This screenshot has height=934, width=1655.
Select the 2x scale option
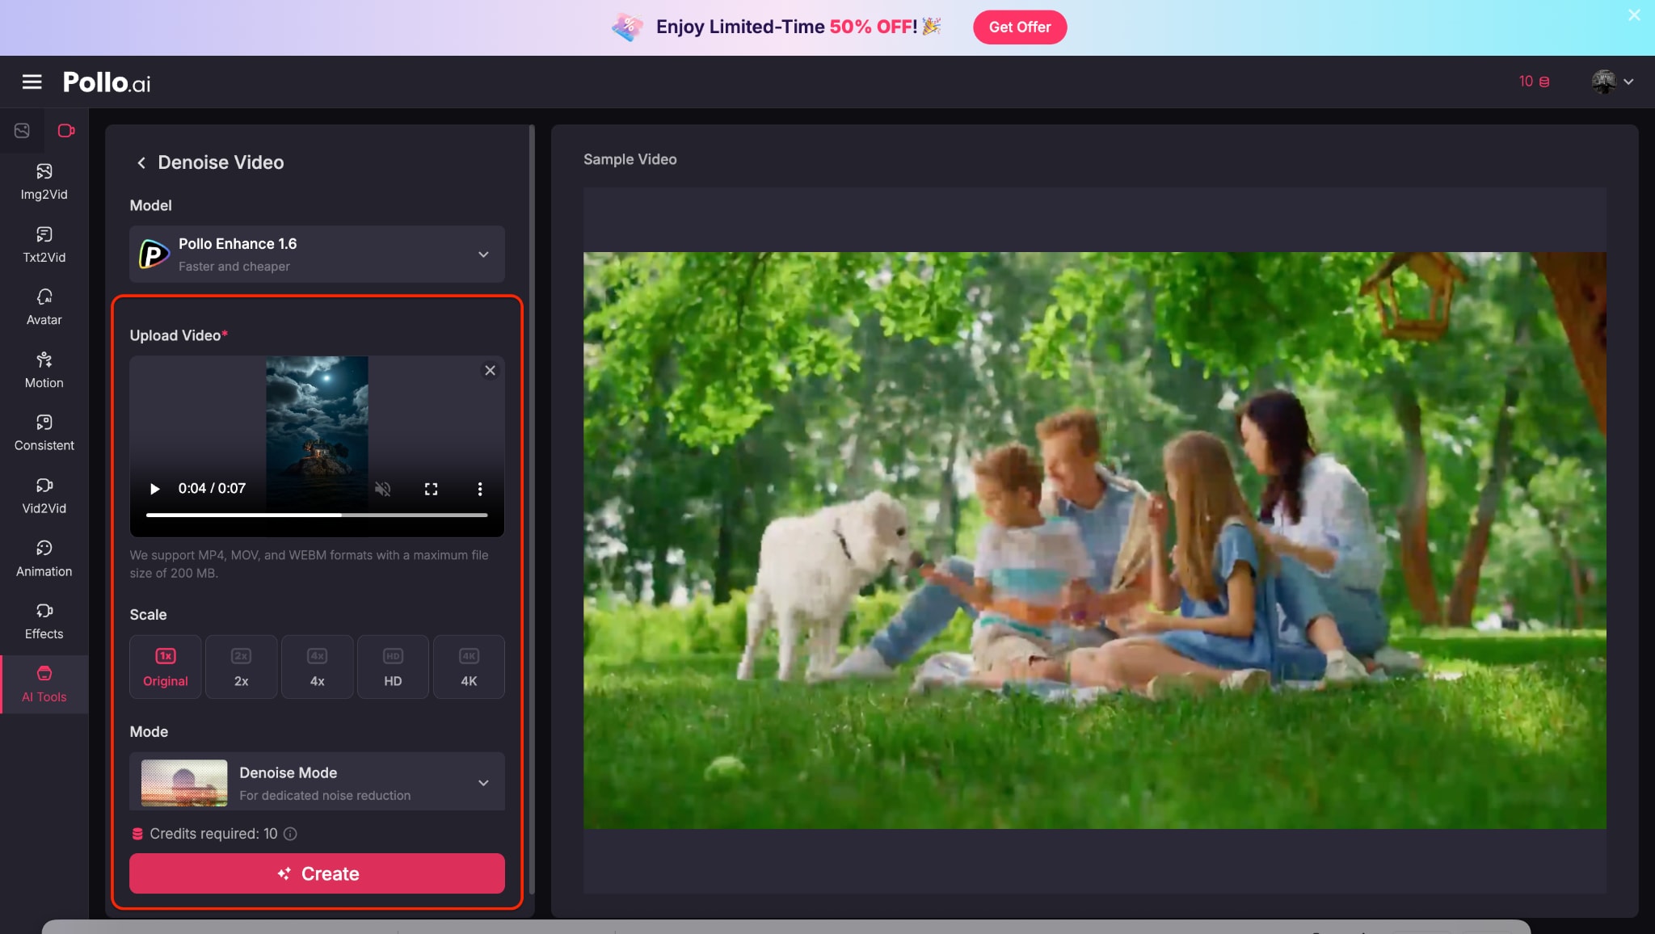coord(241,667)
